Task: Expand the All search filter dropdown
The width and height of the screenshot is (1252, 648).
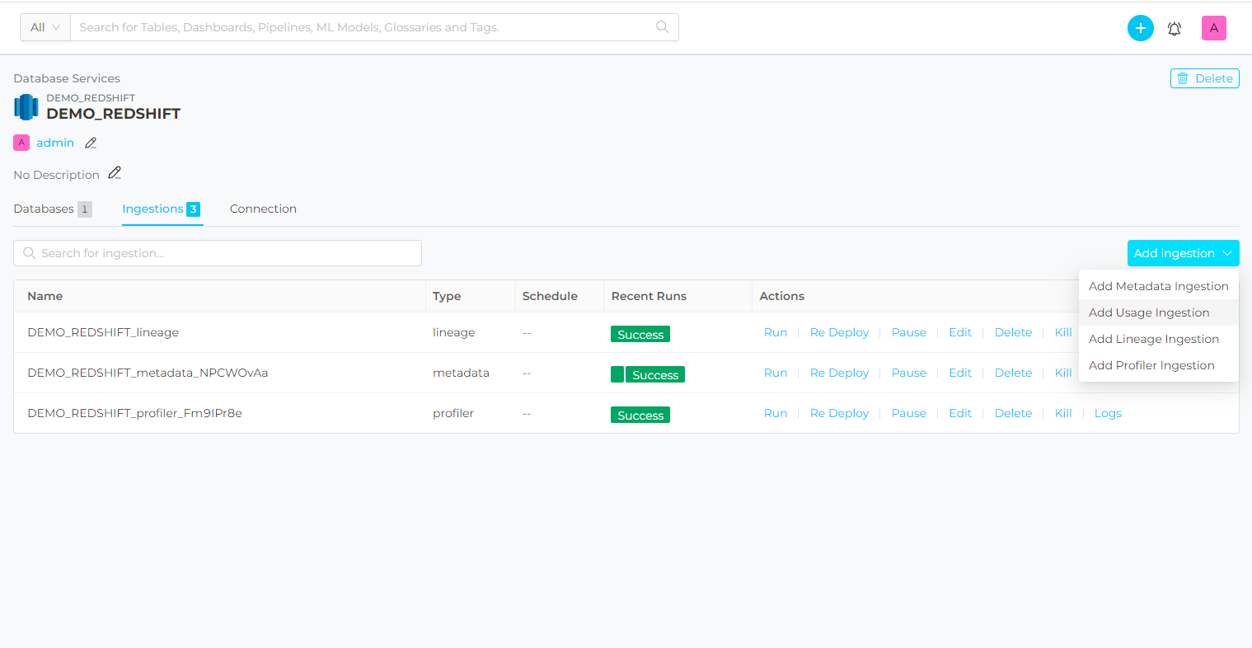Action: tap(45, 27)
